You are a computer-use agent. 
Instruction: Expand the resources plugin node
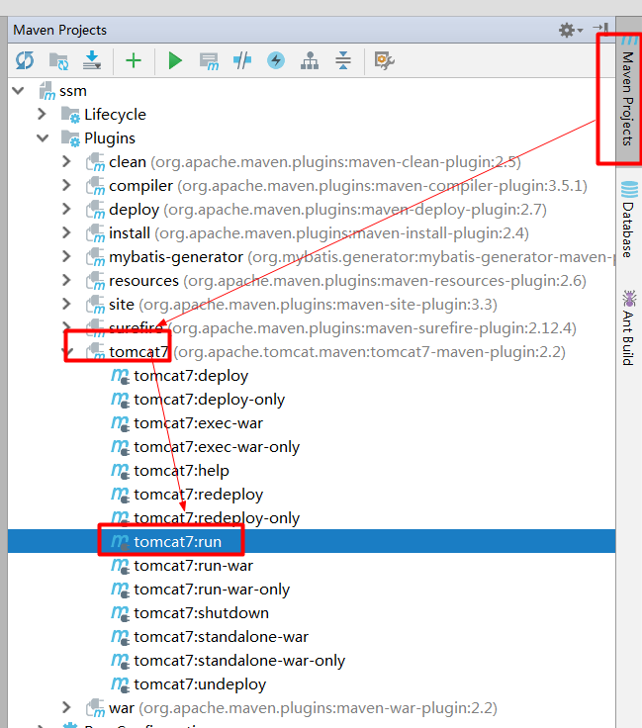pos(67,280)
